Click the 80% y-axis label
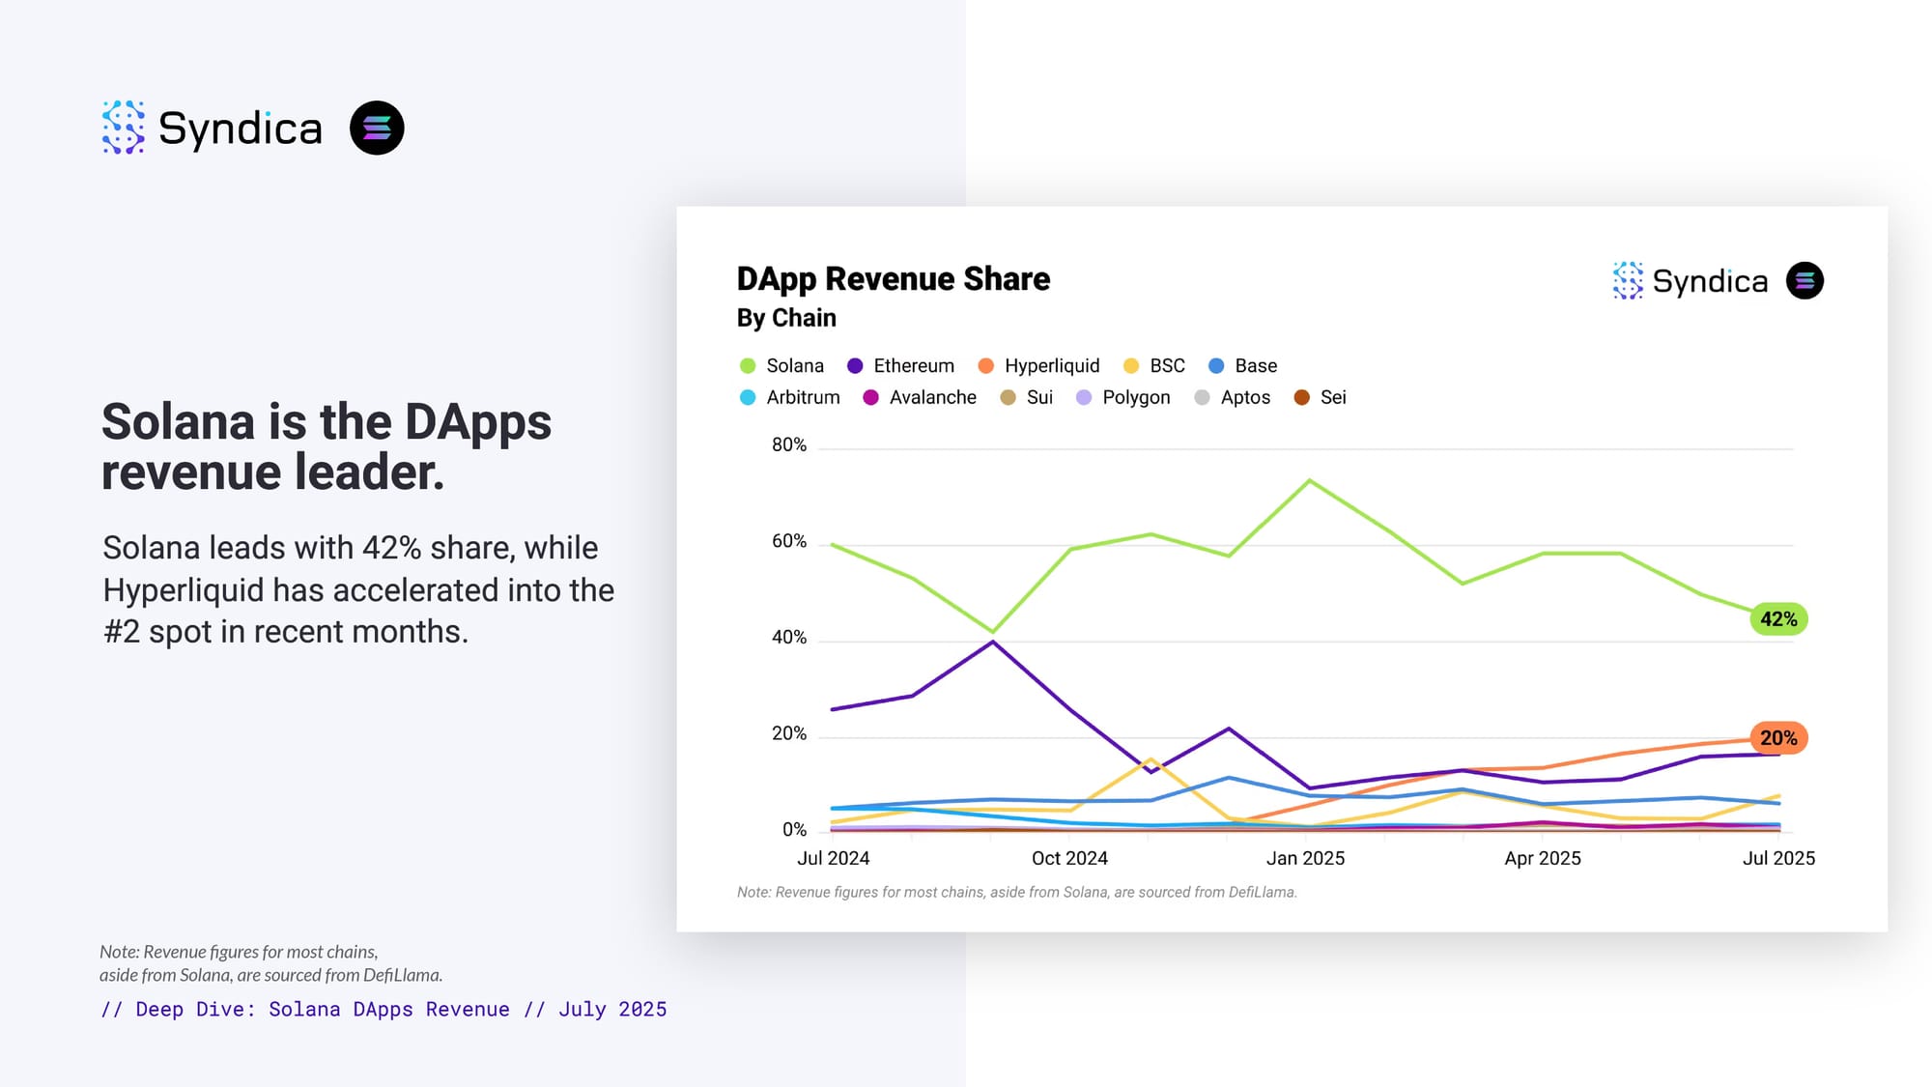 [x=788, y=445]
